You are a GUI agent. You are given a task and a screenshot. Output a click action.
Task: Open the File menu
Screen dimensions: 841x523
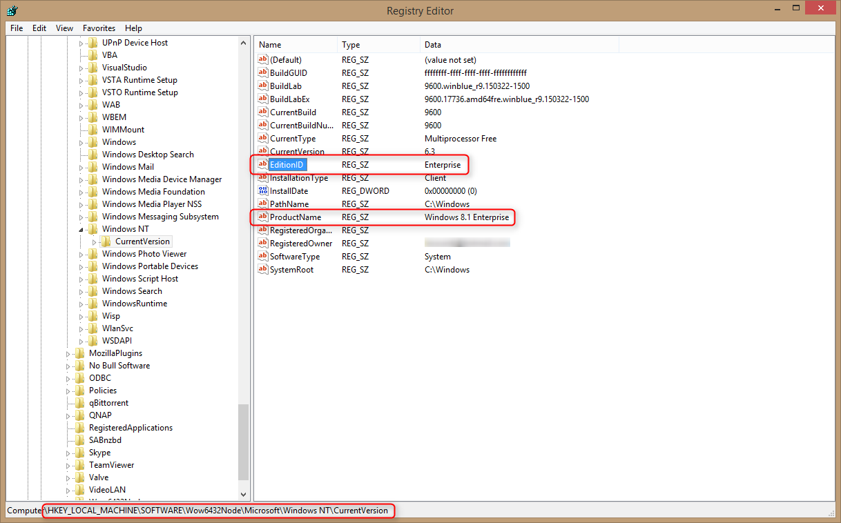17,28
